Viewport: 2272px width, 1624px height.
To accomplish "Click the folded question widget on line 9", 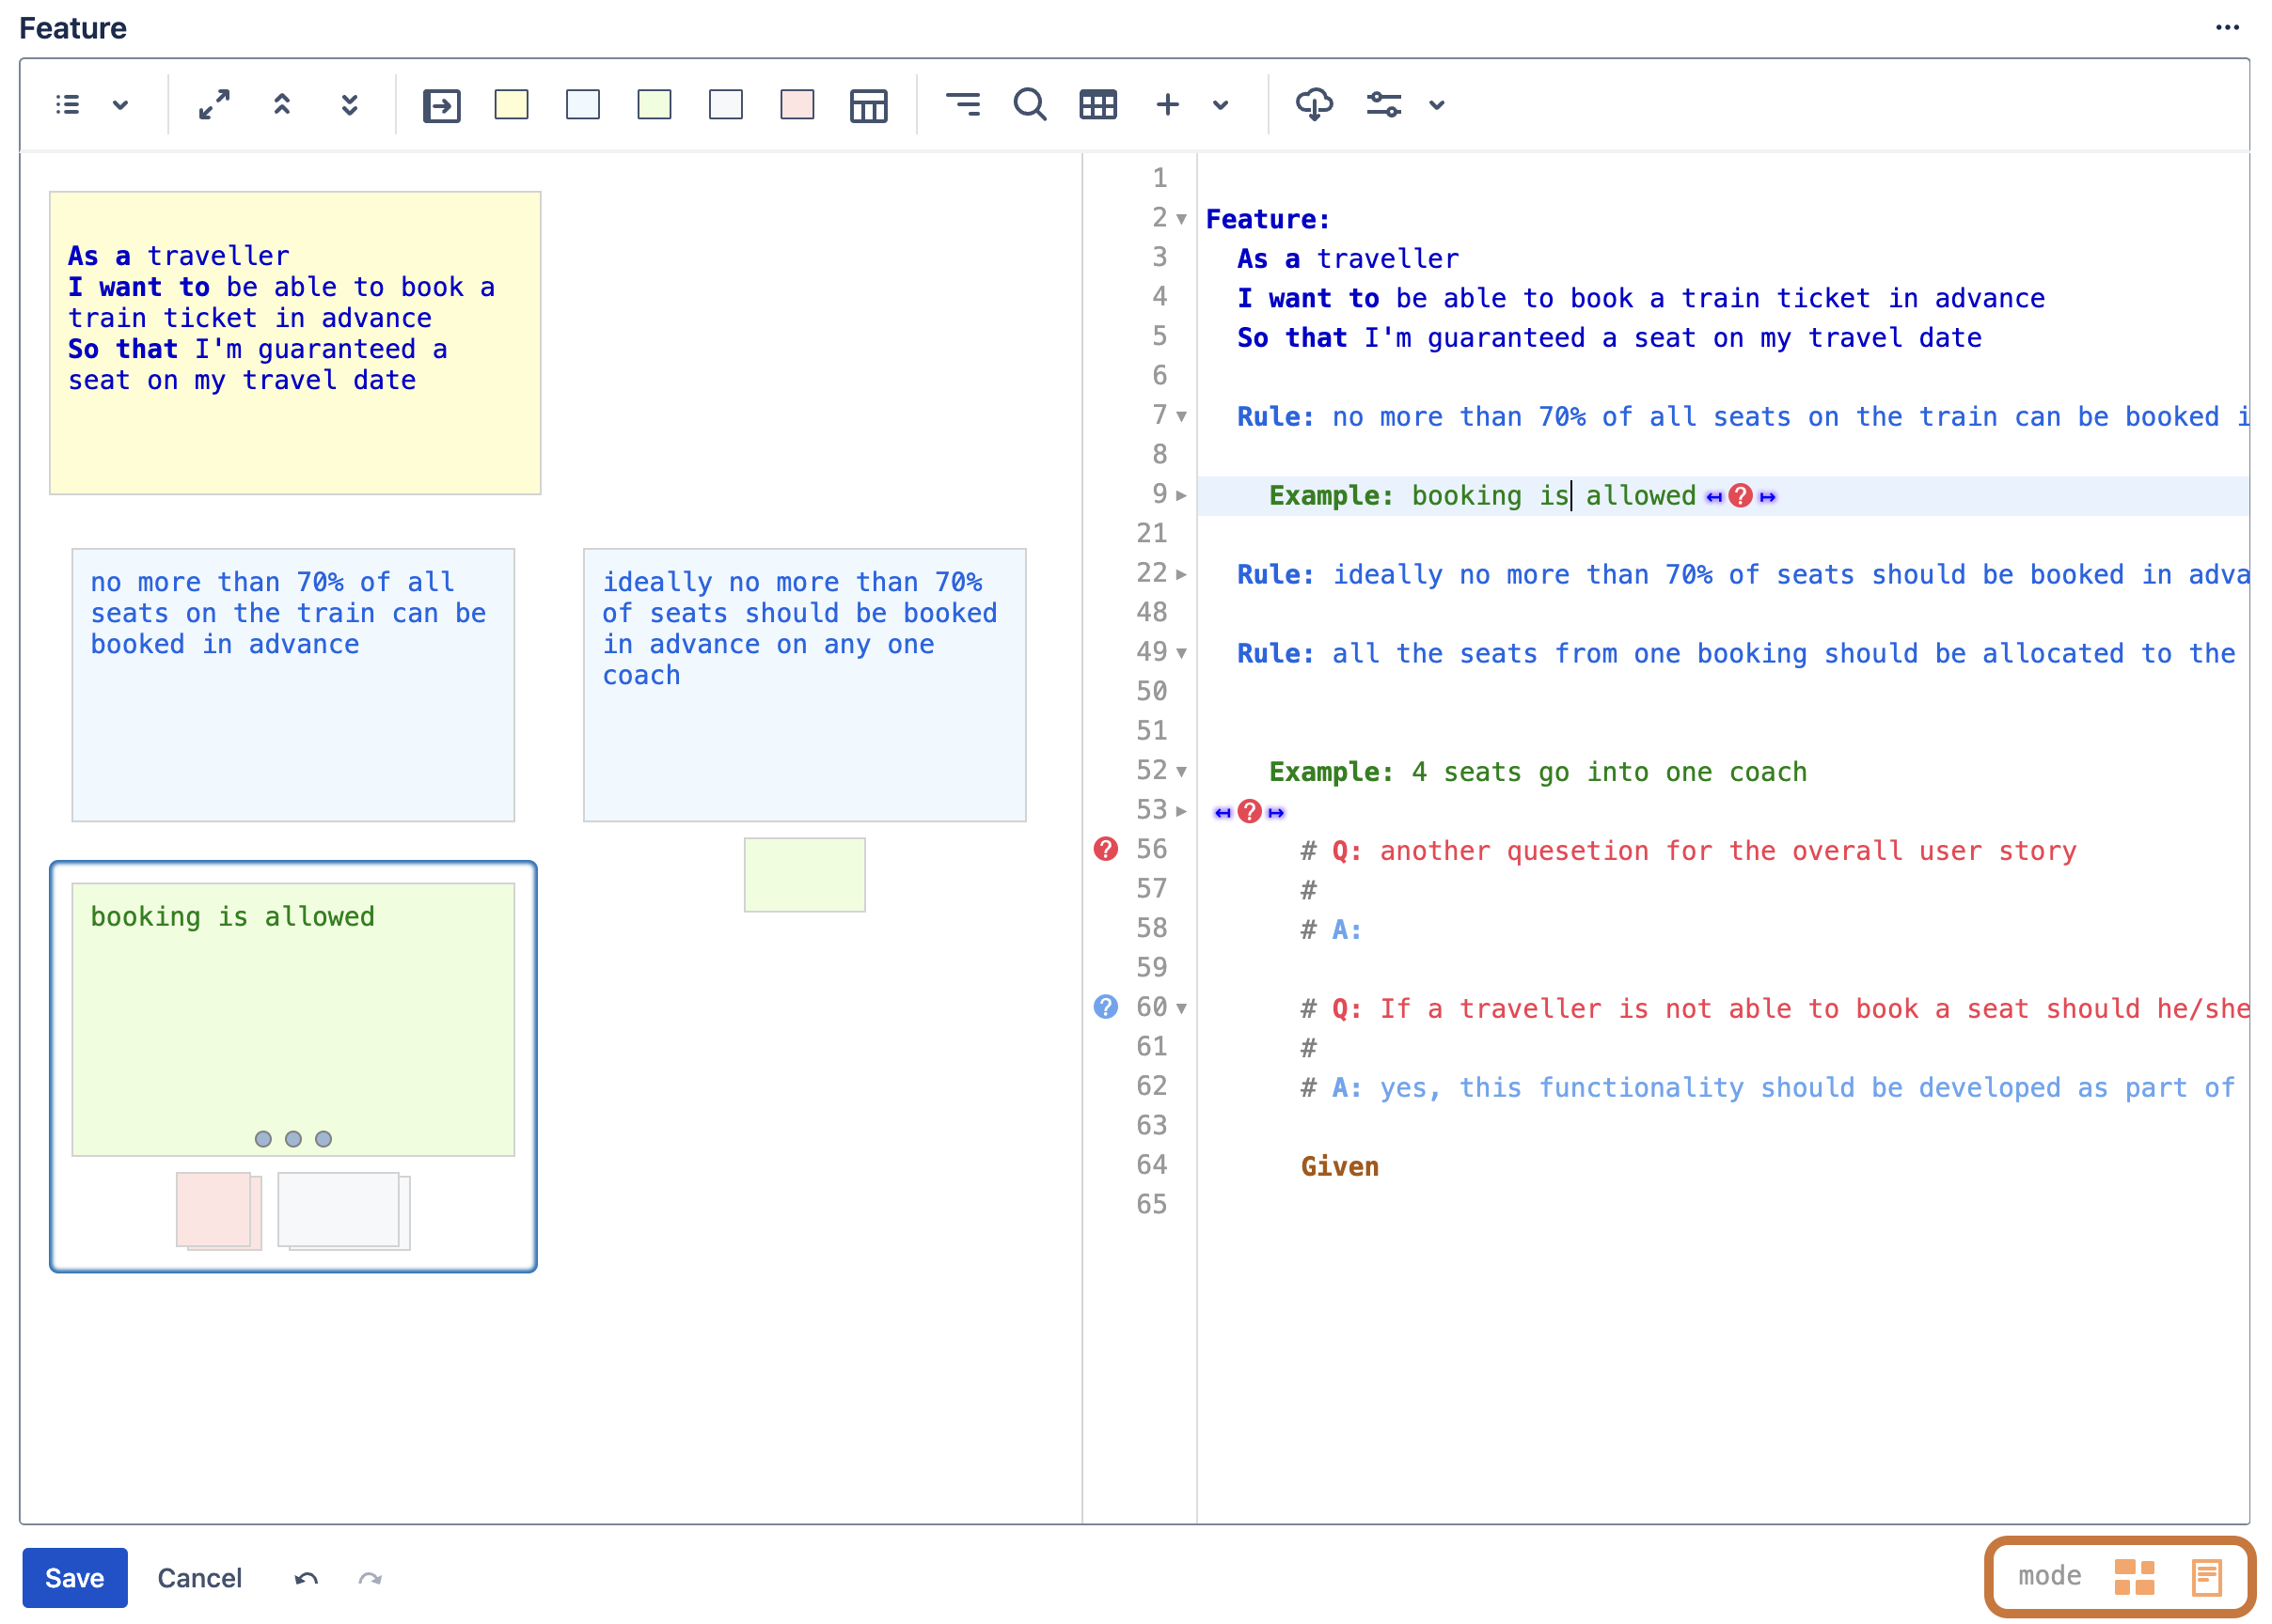I will 1741,496.
